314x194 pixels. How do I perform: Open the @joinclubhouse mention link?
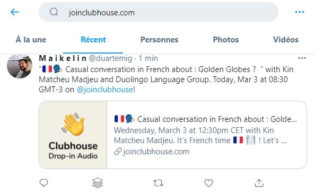(105, 90)
